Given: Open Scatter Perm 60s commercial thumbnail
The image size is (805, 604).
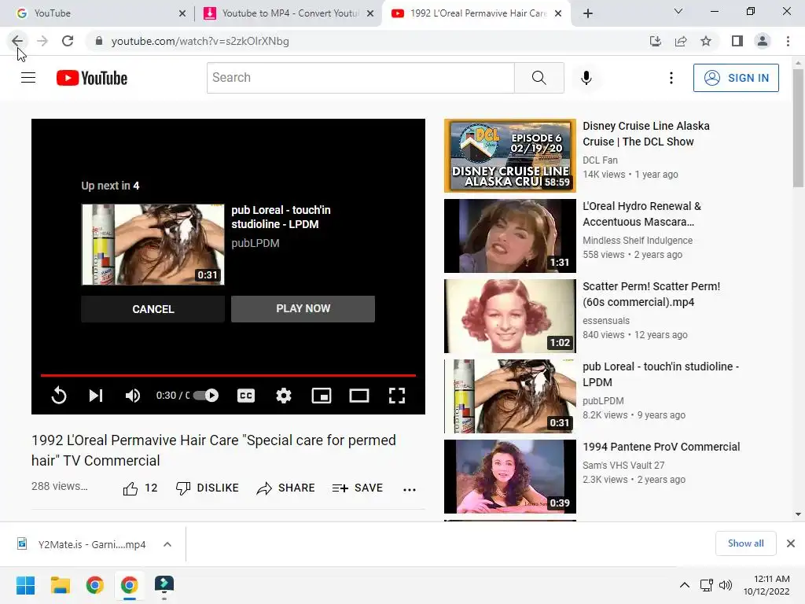Looking at the screenshot, I should pos(509,316).
